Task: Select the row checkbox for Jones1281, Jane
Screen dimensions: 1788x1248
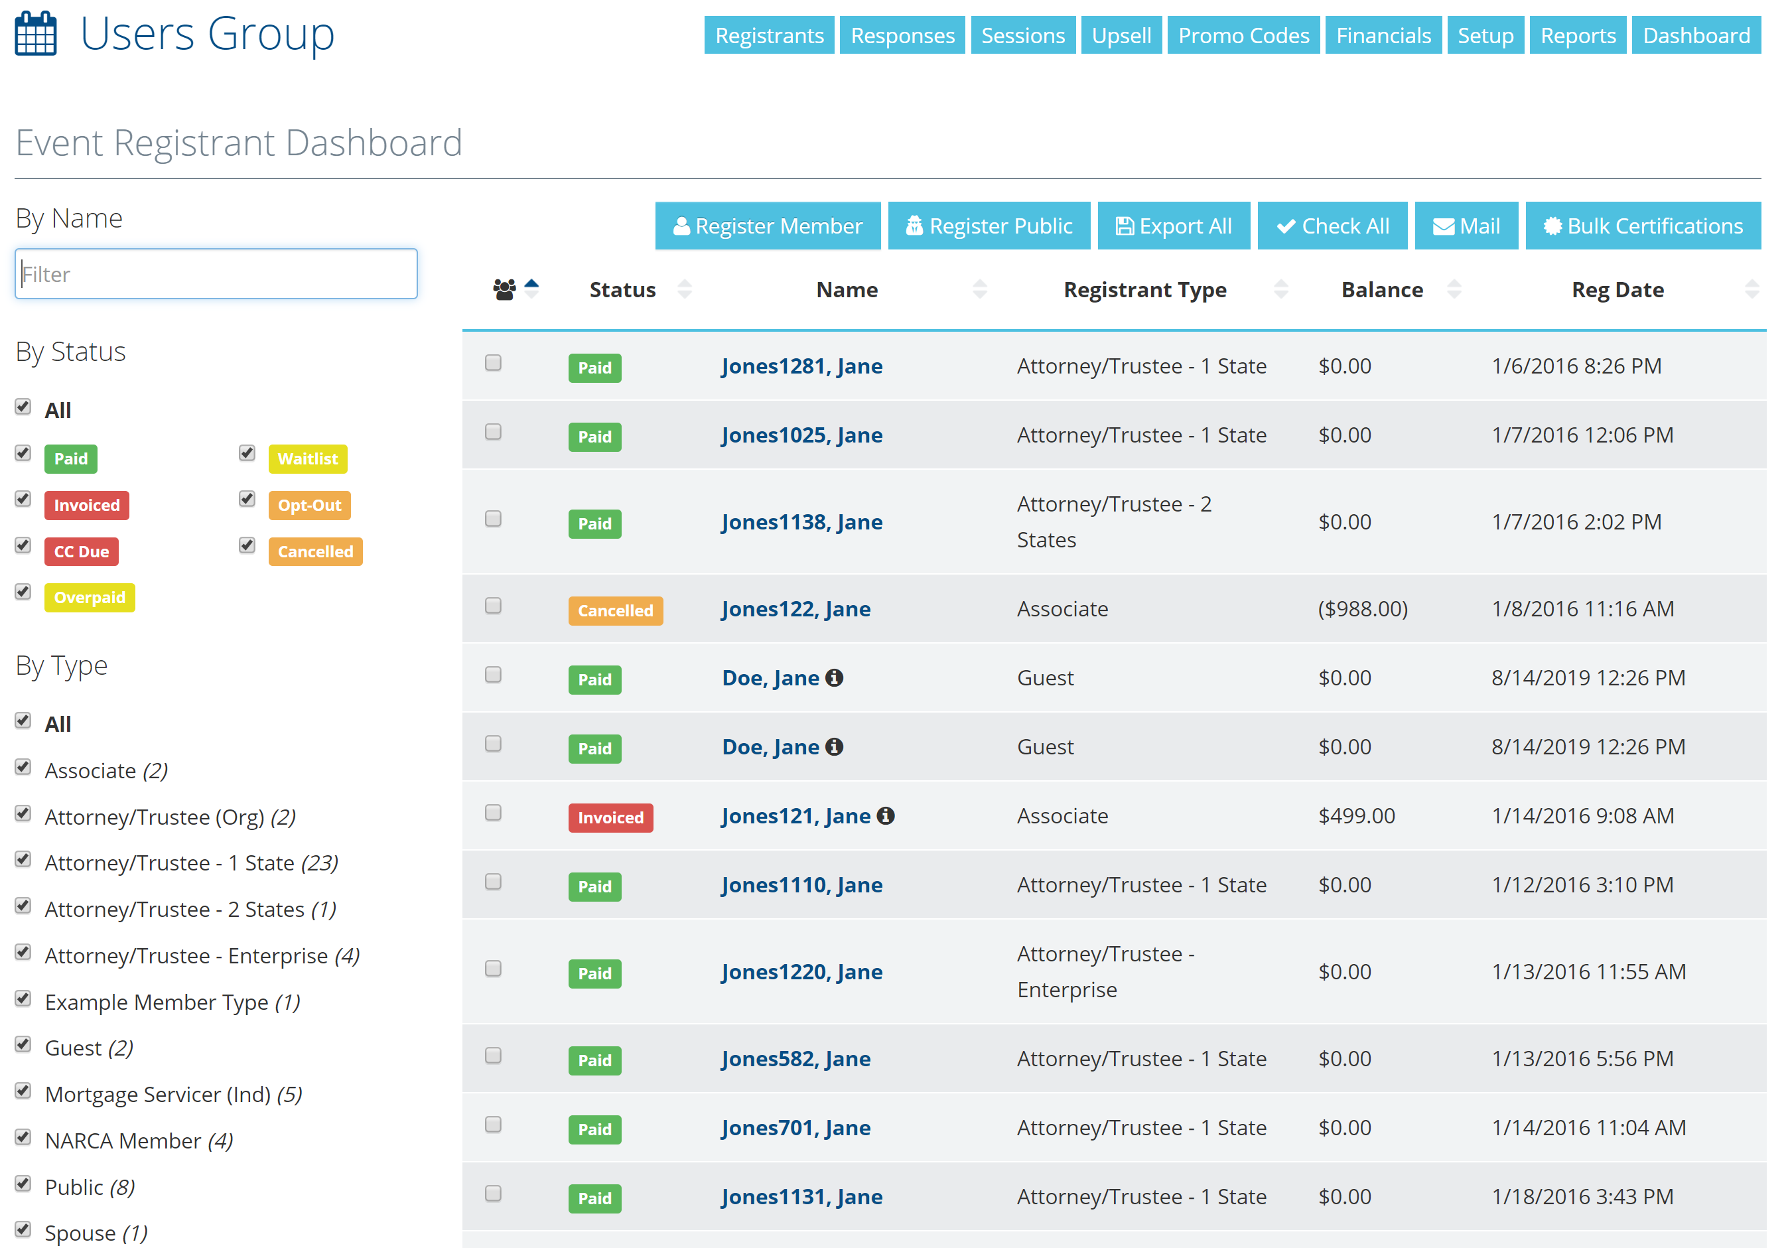Action: click(493, 364)
